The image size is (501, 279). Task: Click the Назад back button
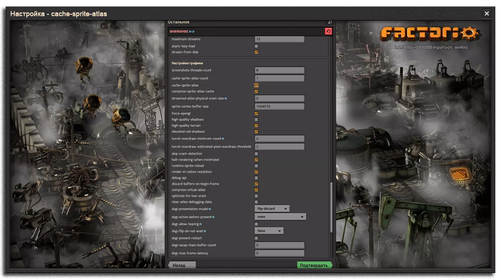click(182, 265)
